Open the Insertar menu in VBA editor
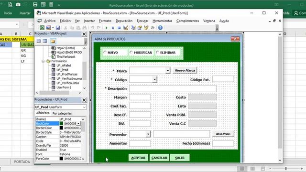This screenshot has height=172, width=306. (89, 21)
